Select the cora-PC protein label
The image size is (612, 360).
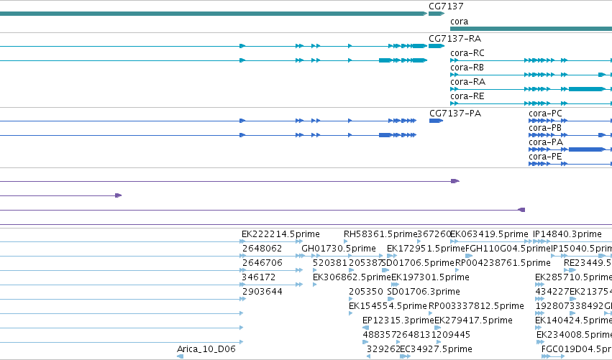pyautogui.click(x=545, y=114)
